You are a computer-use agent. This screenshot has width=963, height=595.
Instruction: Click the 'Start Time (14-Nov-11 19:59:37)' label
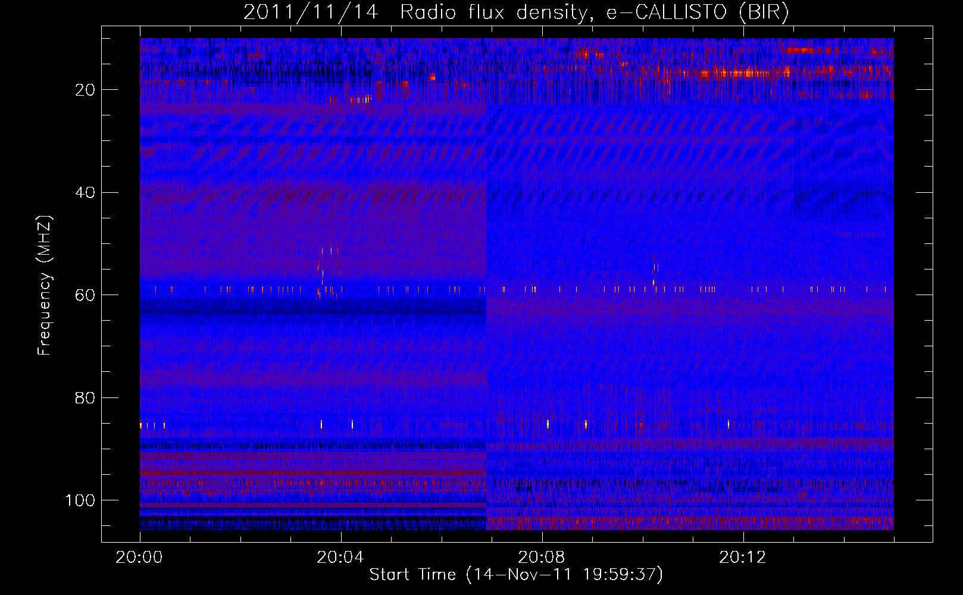(516, 575)
